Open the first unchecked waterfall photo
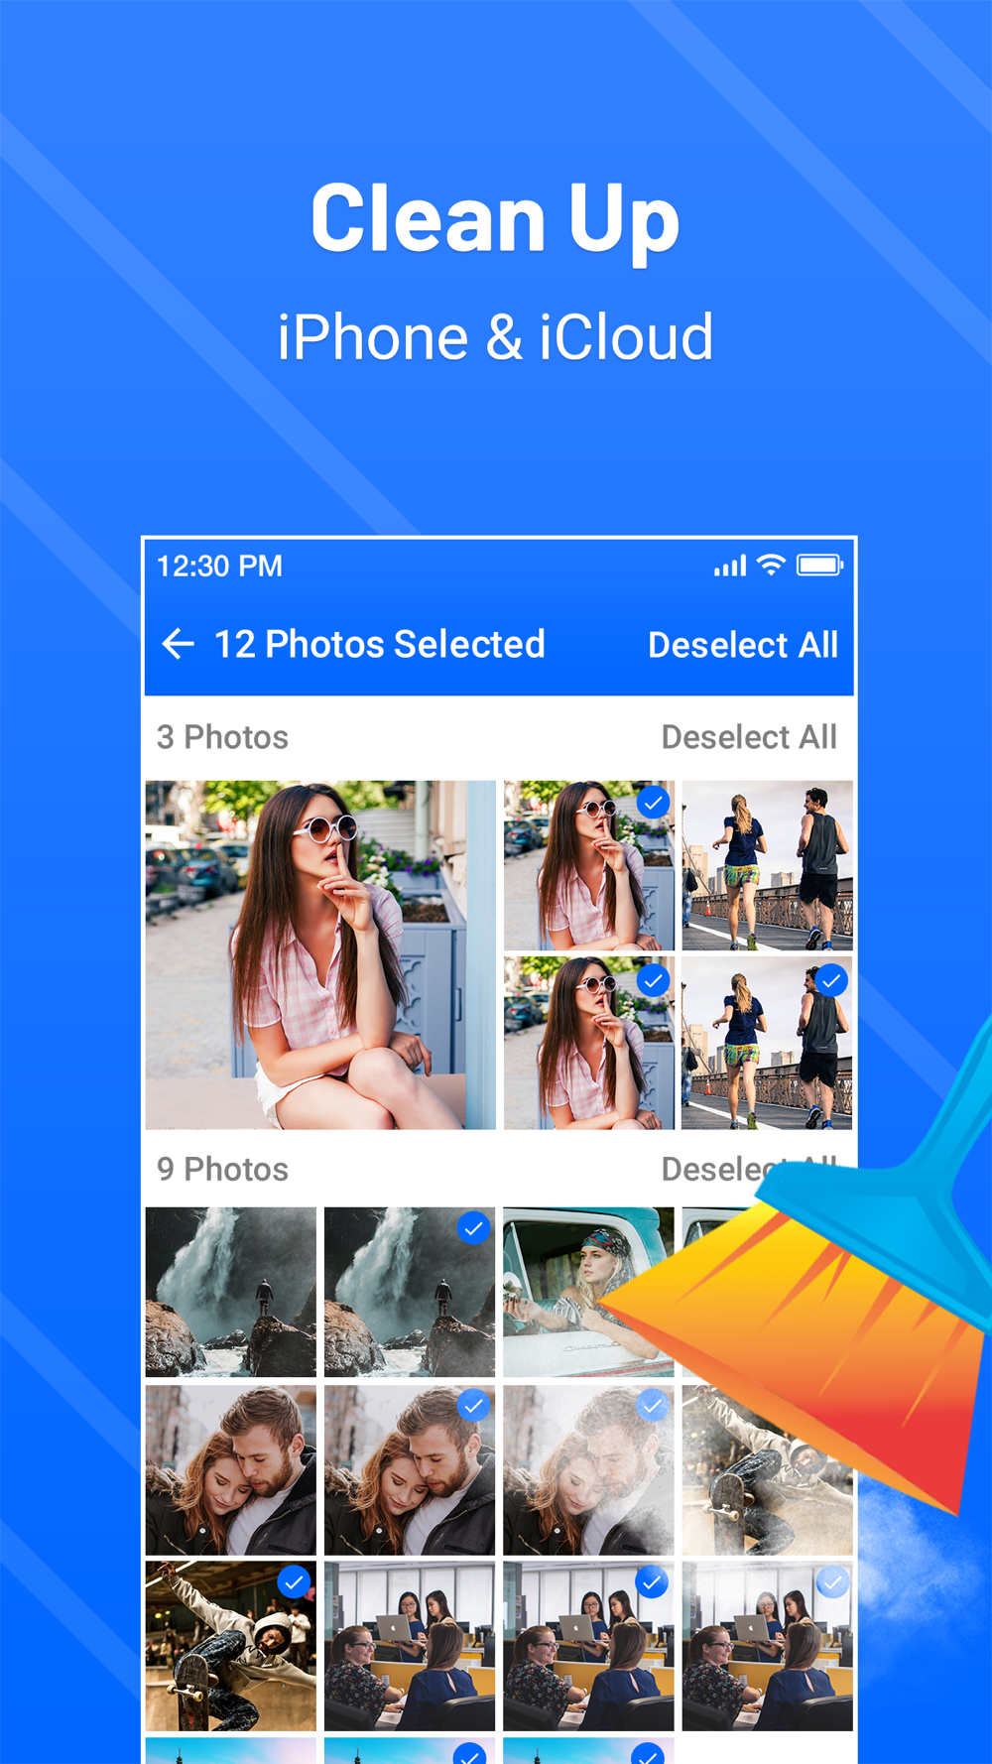 coord(231,1292)
